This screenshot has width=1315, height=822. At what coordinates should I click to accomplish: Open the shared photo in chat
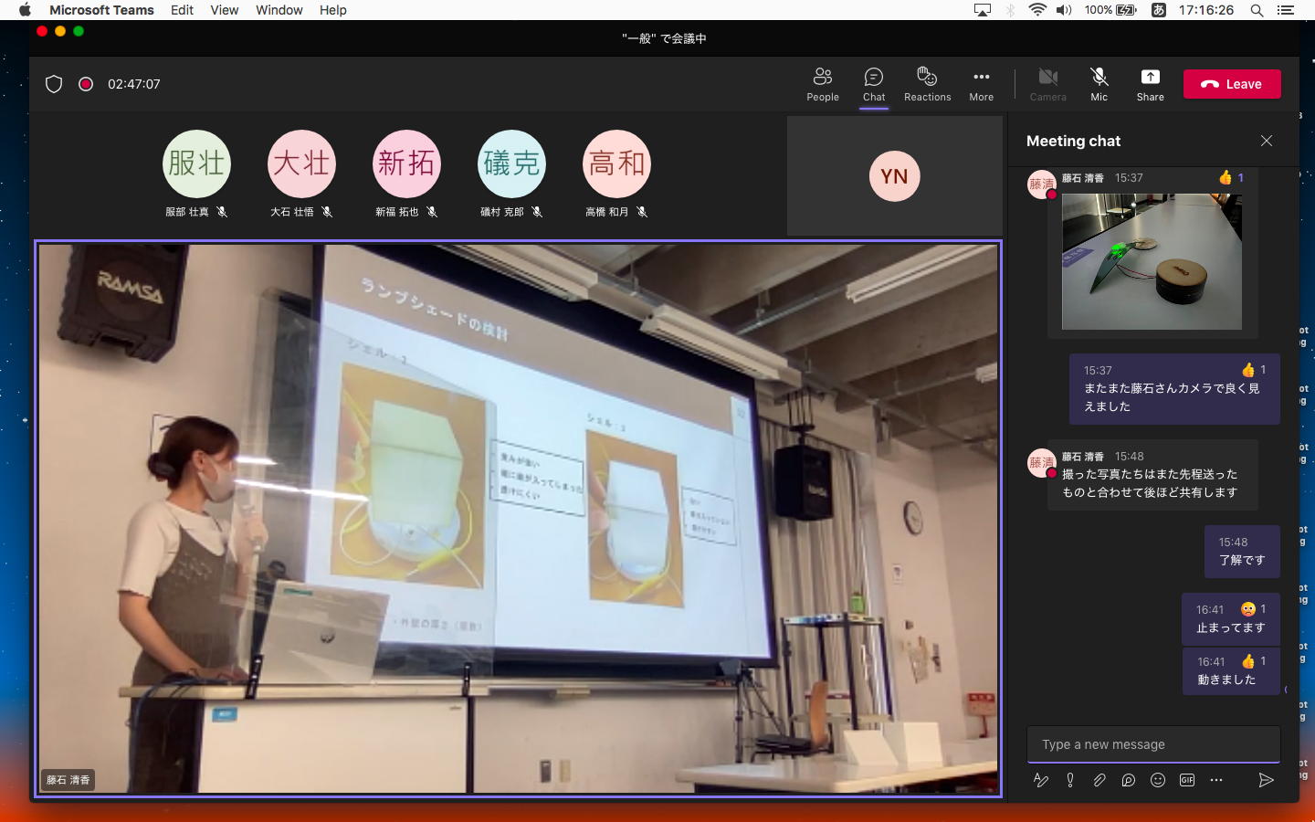(1152, 261)
